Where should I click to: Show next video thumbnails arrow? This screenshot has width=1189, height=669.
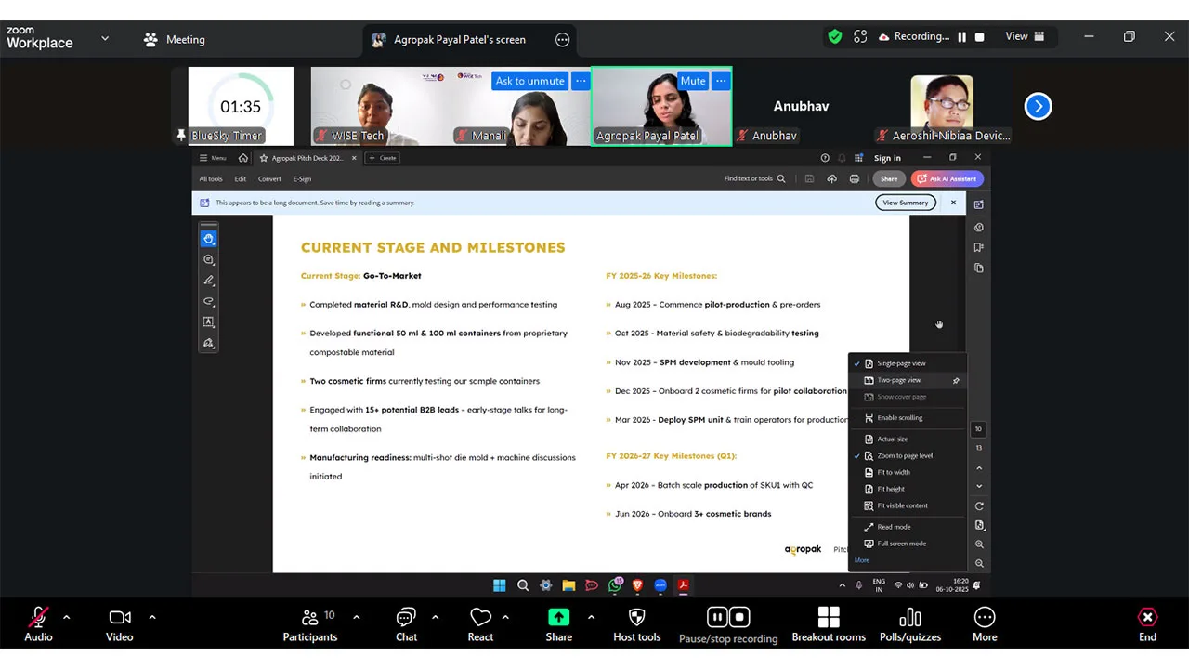pos(1038,106)
